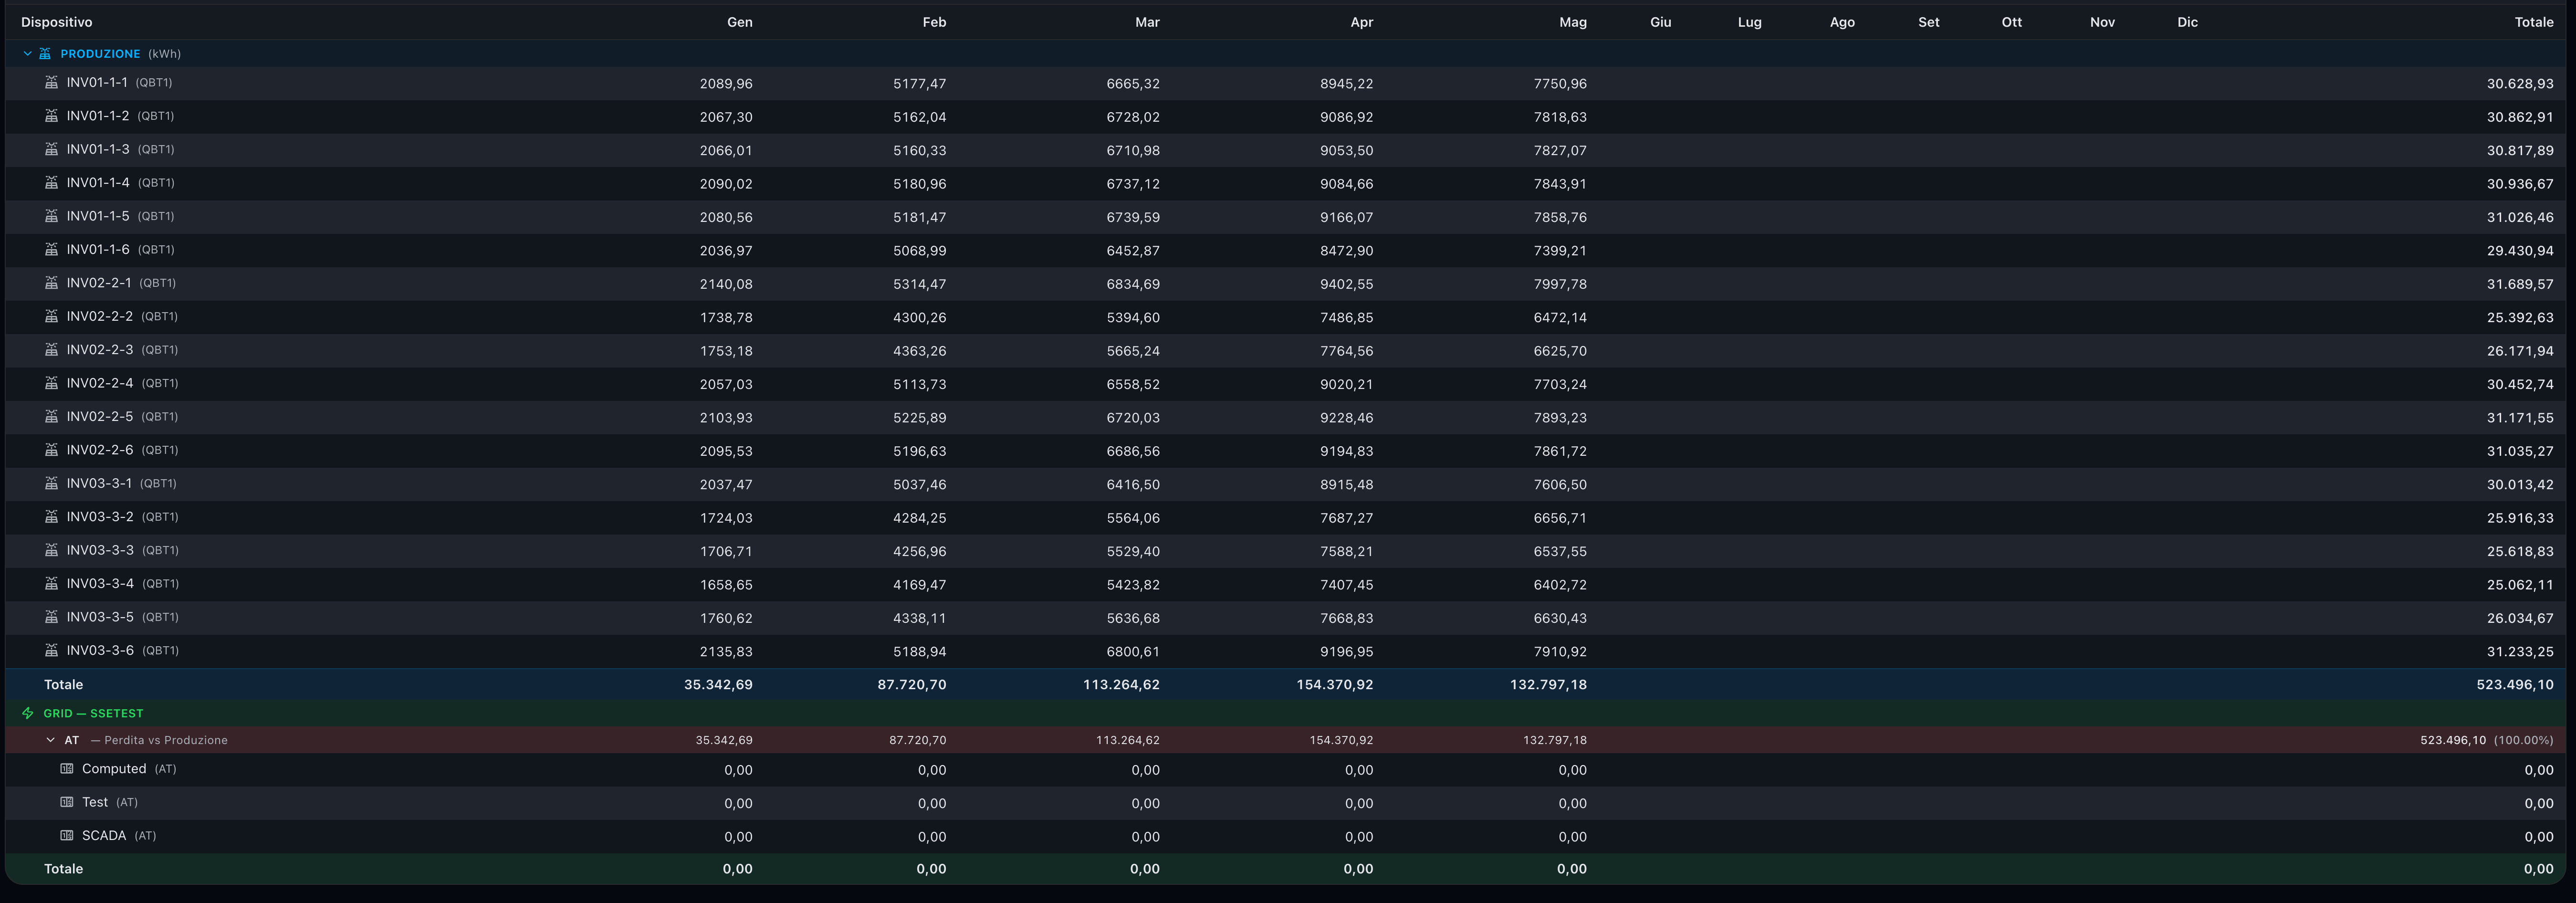Screen dimensions: 2576x903
Task: Click the inverter icon for INV02-2-3
Action: 51,350
